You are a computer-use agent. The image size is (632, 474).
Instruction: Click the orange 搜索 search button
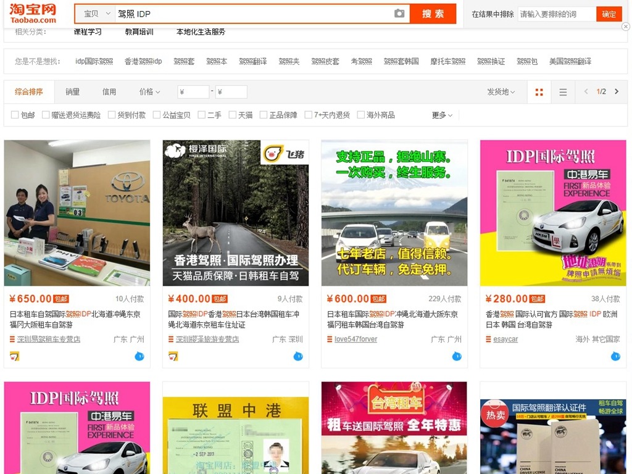point(433,14)
